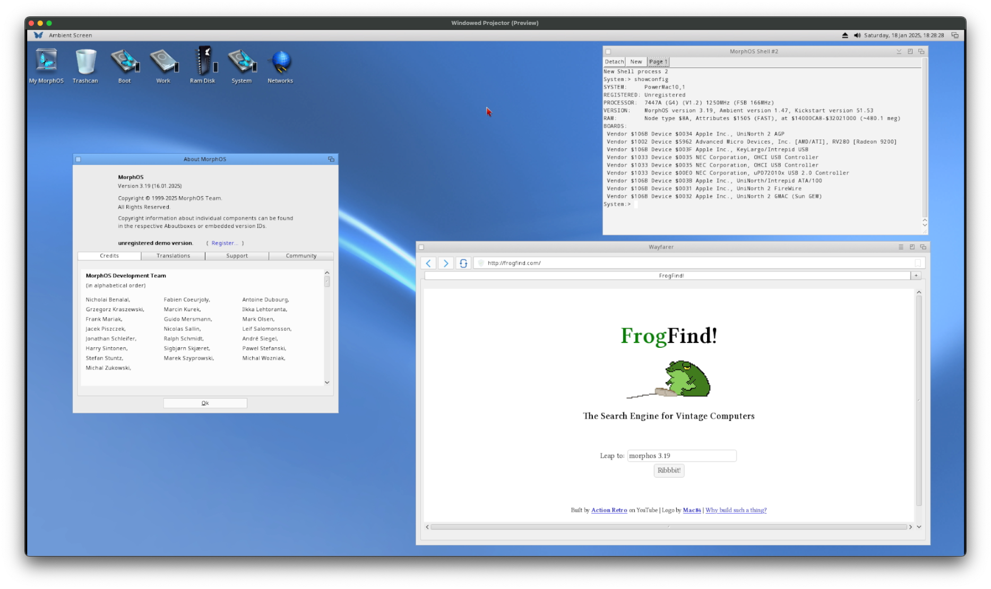Click Shell window scroll up arrow
Screen dimensions: 991x589
(925, 219)
